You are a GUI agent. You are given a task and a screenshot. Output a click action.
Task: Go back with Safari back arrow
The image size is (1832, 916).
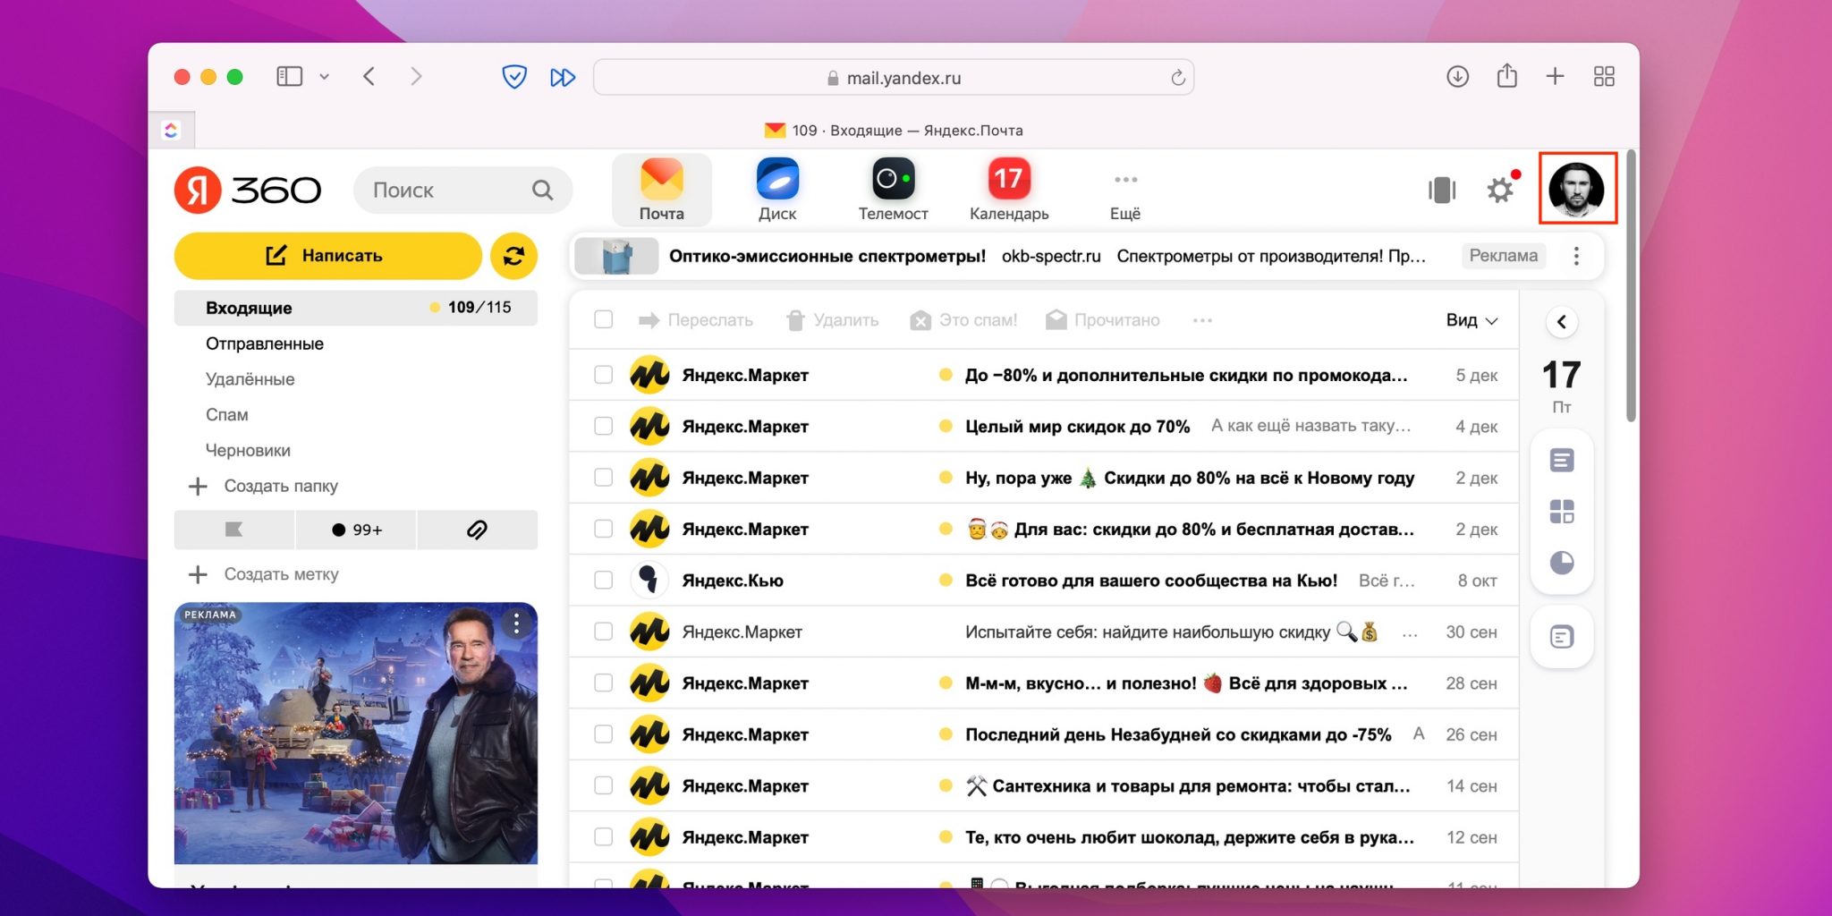tap(369, 77)
